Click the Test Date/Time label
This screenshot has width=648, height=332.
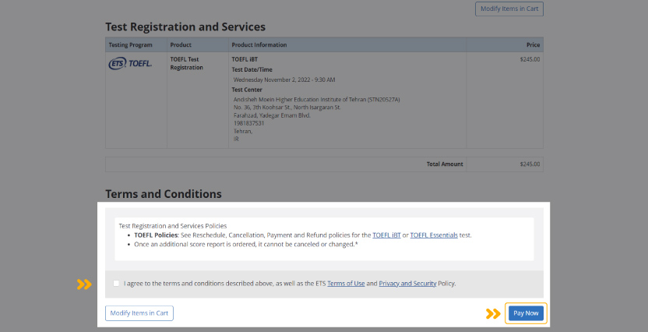point(252,69)
